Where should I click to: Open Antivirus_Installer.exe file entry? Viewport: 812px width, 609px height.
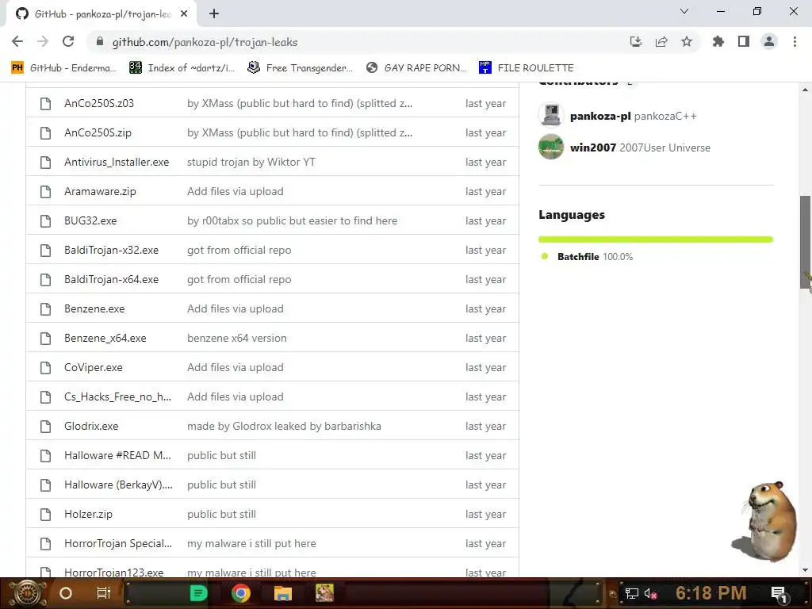(x=117, y=162)
